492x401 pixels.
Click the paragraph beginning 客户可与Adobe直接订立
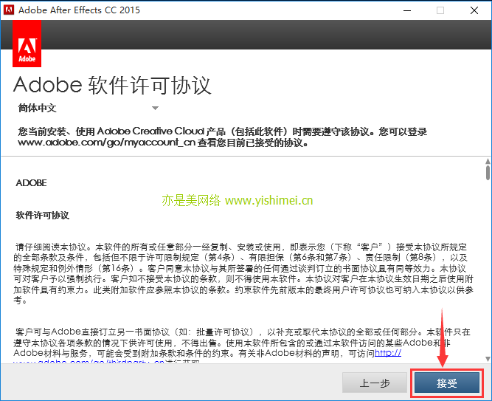point(242,346)
